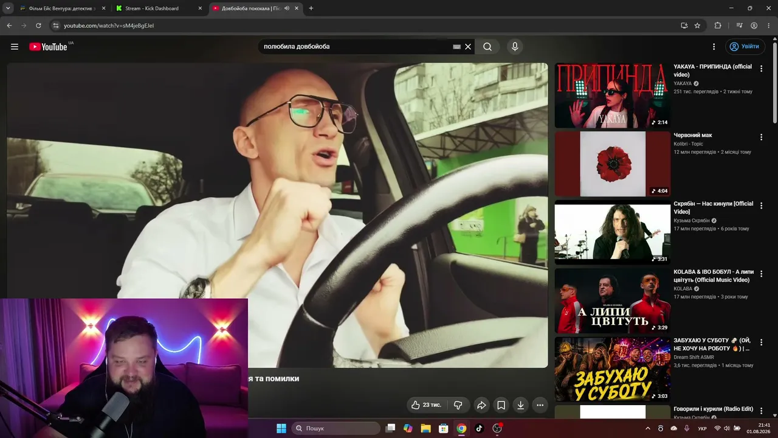The height and width of the screenshot is (438, 778).
Task: Open options for YAKAYA - ПРИПИНДА video
Action: (x=761, y=69)
